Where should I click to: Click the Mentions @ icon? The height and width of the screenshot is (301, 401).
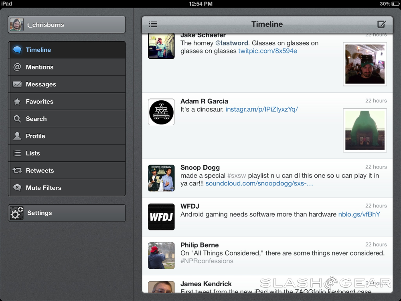(x=17, y=67)
